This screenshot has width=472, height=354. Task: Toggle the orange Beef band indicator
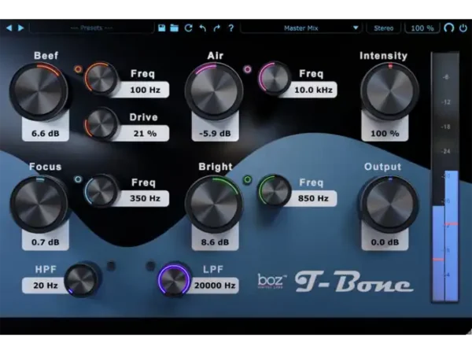[x=78, y=69]
